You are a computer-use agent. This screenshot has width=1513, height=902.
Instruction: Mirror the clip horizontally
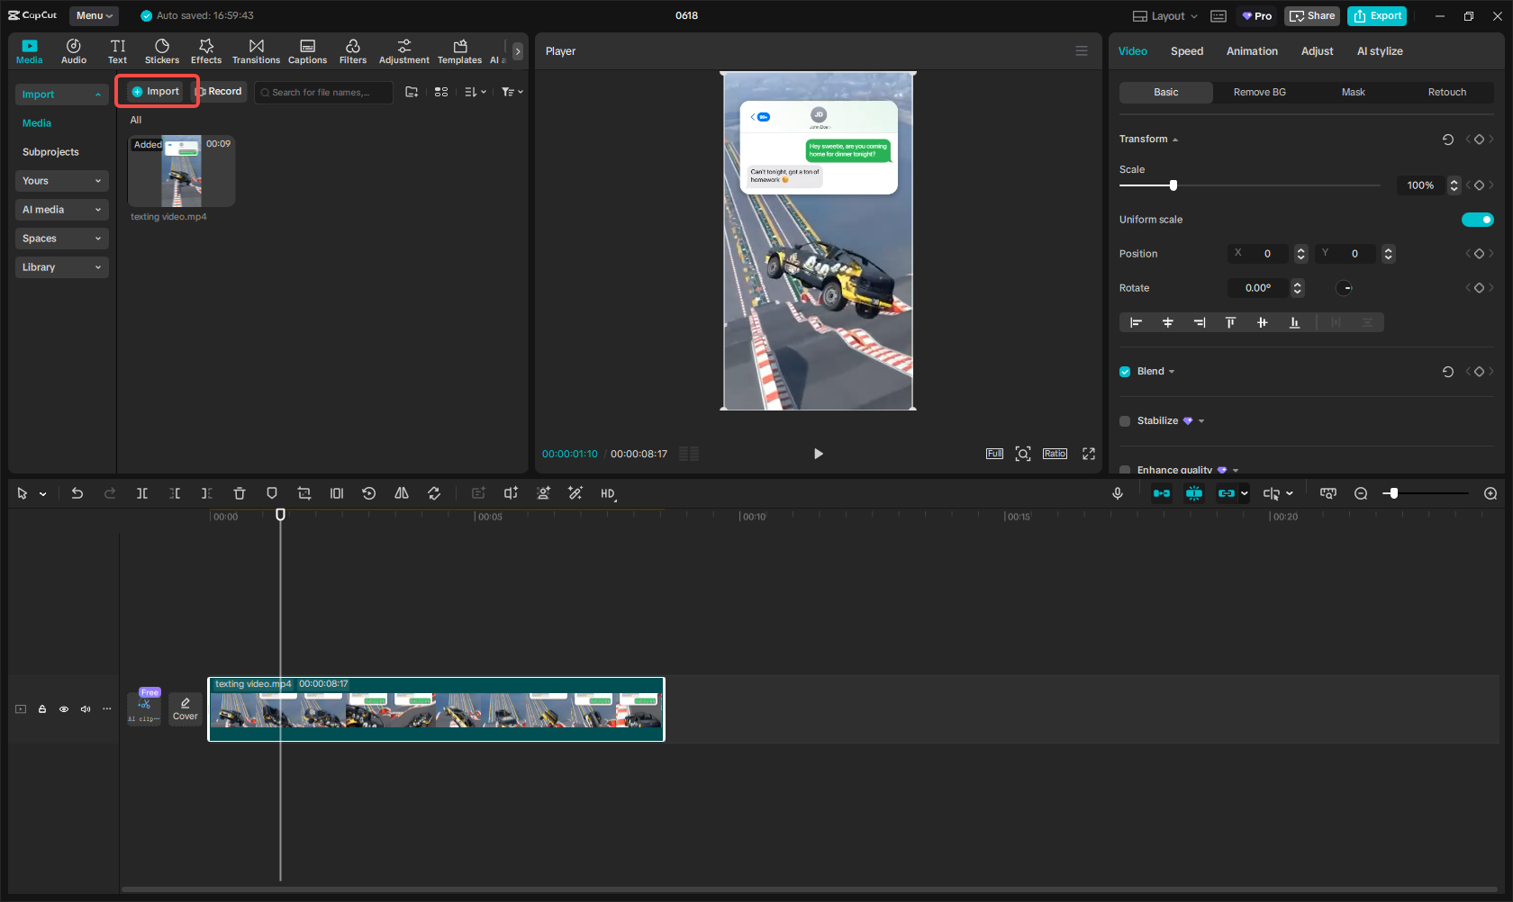coord(402,493)
